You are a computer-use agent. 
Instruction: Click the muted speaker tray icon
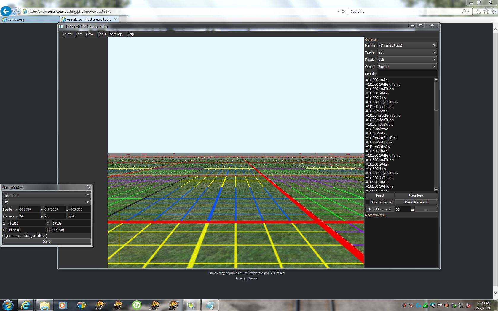tap(468, 305)
